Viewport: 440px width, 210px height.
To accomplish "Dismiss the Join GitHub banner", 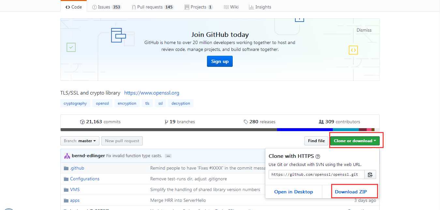I will pyautogui.click(x=364, y=30).
